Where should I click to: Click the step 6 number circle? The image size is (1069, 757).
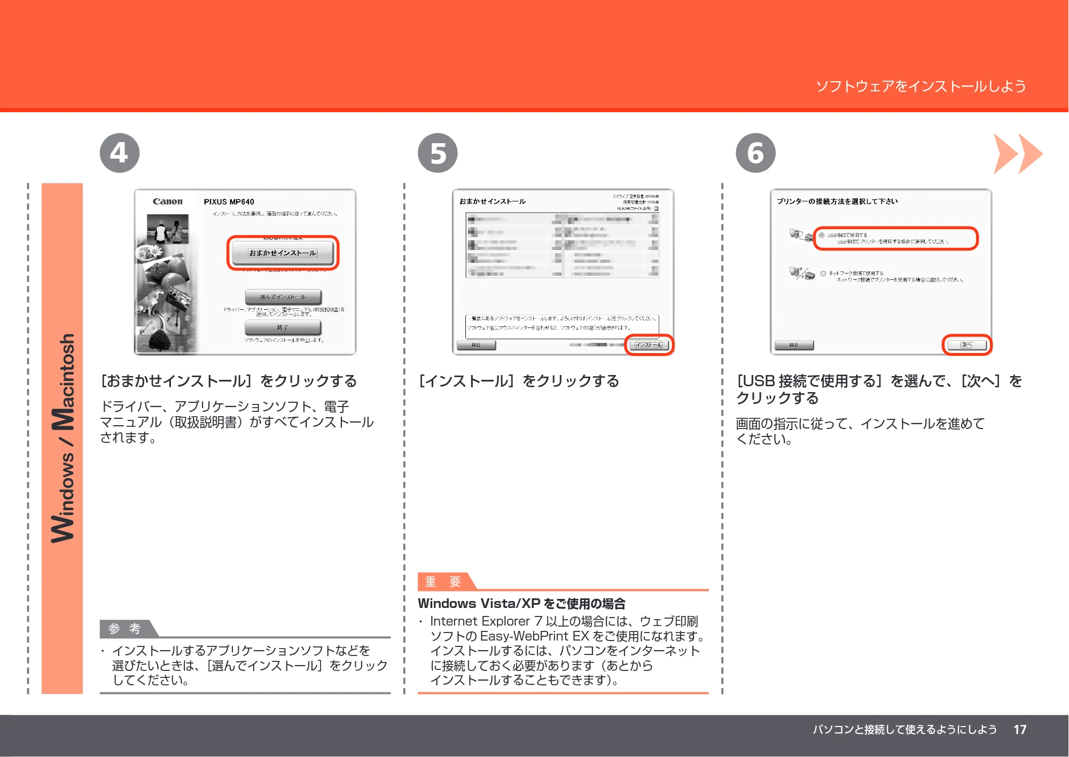(755, 153)
